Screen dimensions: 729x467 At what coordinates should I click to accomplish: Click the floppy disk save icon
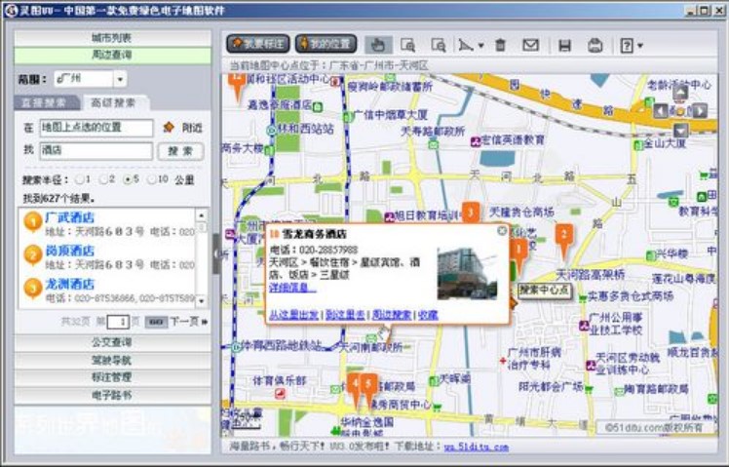(564, 45)
